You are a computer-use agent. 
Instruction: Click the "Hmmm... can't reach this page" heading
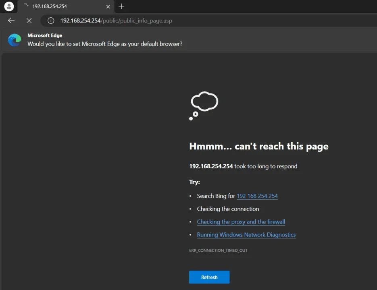click(x=259, y=146)
